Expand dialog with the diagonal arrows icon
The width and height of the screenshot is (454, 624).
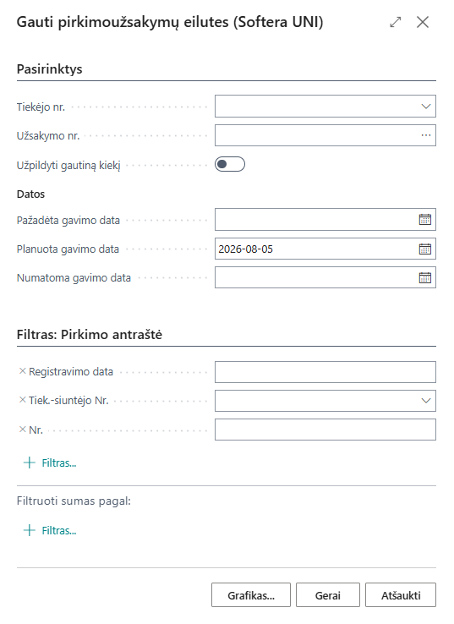(x=396, y=22)
